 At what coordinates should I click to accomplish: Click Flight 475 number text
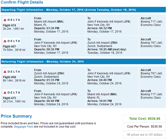tap(9, 98)
